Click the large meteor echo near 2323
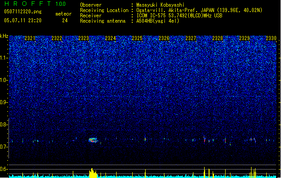 click(x=93, y=140)
